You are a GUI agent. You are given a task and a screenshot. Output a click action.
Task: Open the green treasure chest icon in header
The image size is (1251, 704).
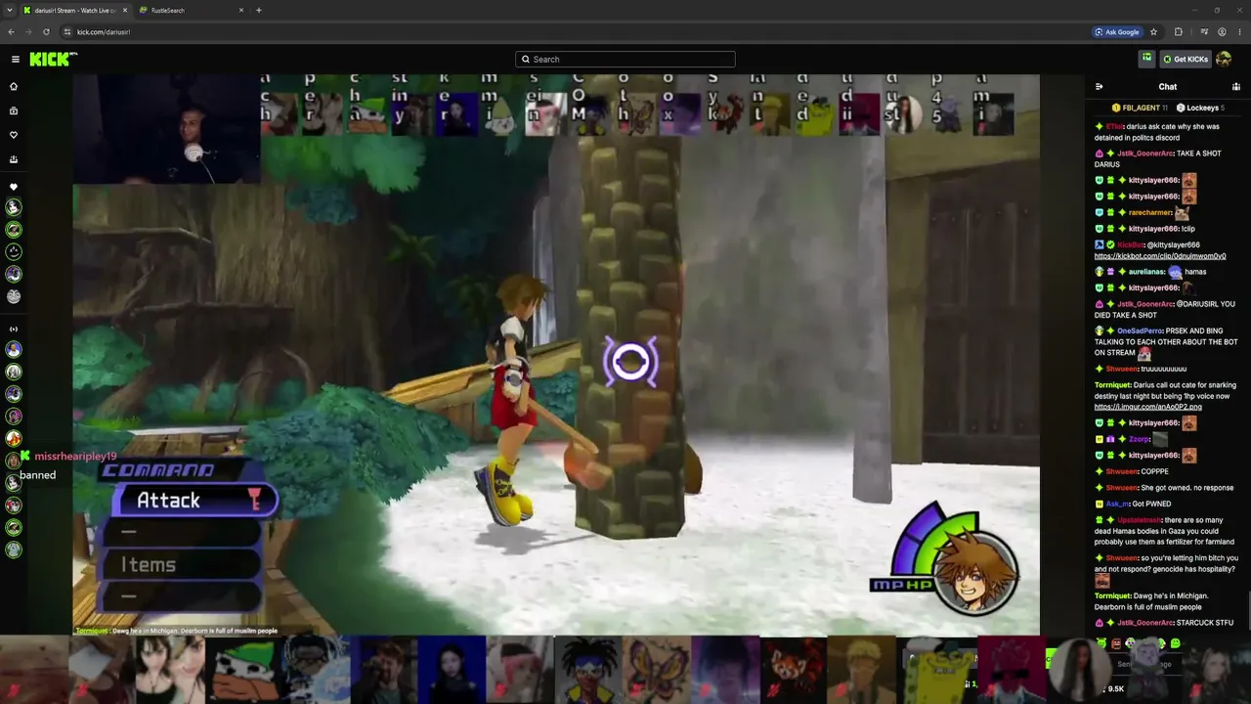point(1146,59)
